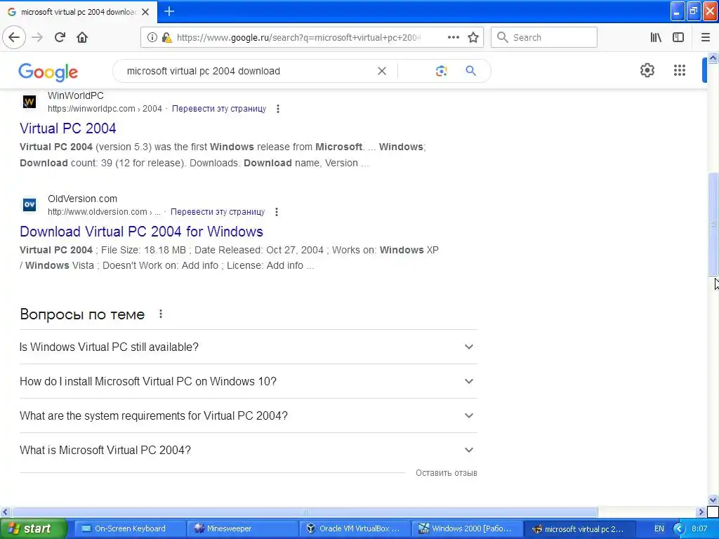Show site information icon in address bar
The height and width of the screenshot is (539, 719).
[152, 38]
